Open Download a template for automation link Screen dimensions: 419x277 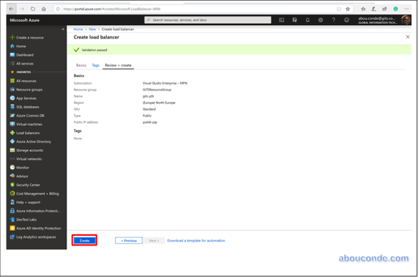tap(195, 240)
